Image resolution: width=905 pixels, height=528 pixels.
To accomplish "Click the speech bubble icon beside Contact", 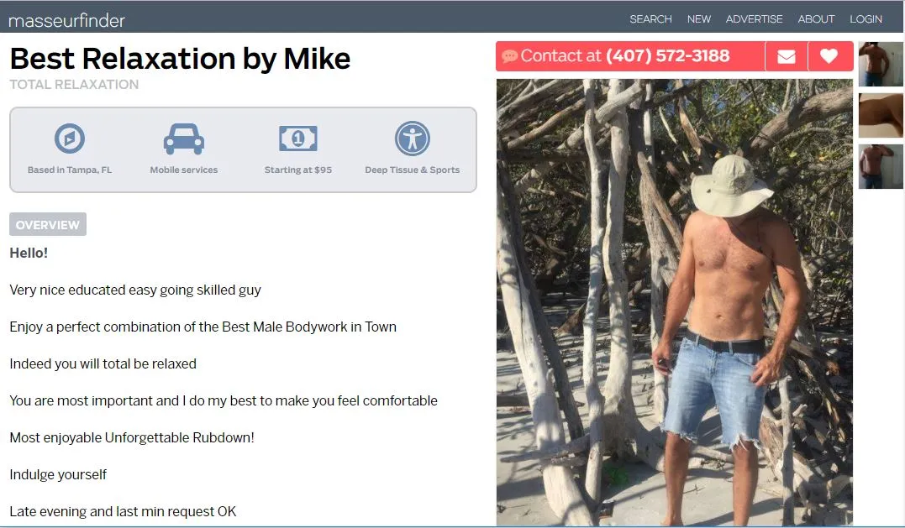I will [x=509, y=56].
